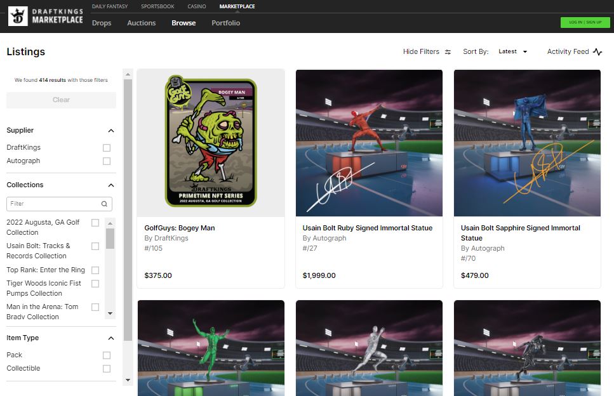Check the Autograph supplier checkbox
This screenshot has width=614, height=396.
[x=107, y=161]
